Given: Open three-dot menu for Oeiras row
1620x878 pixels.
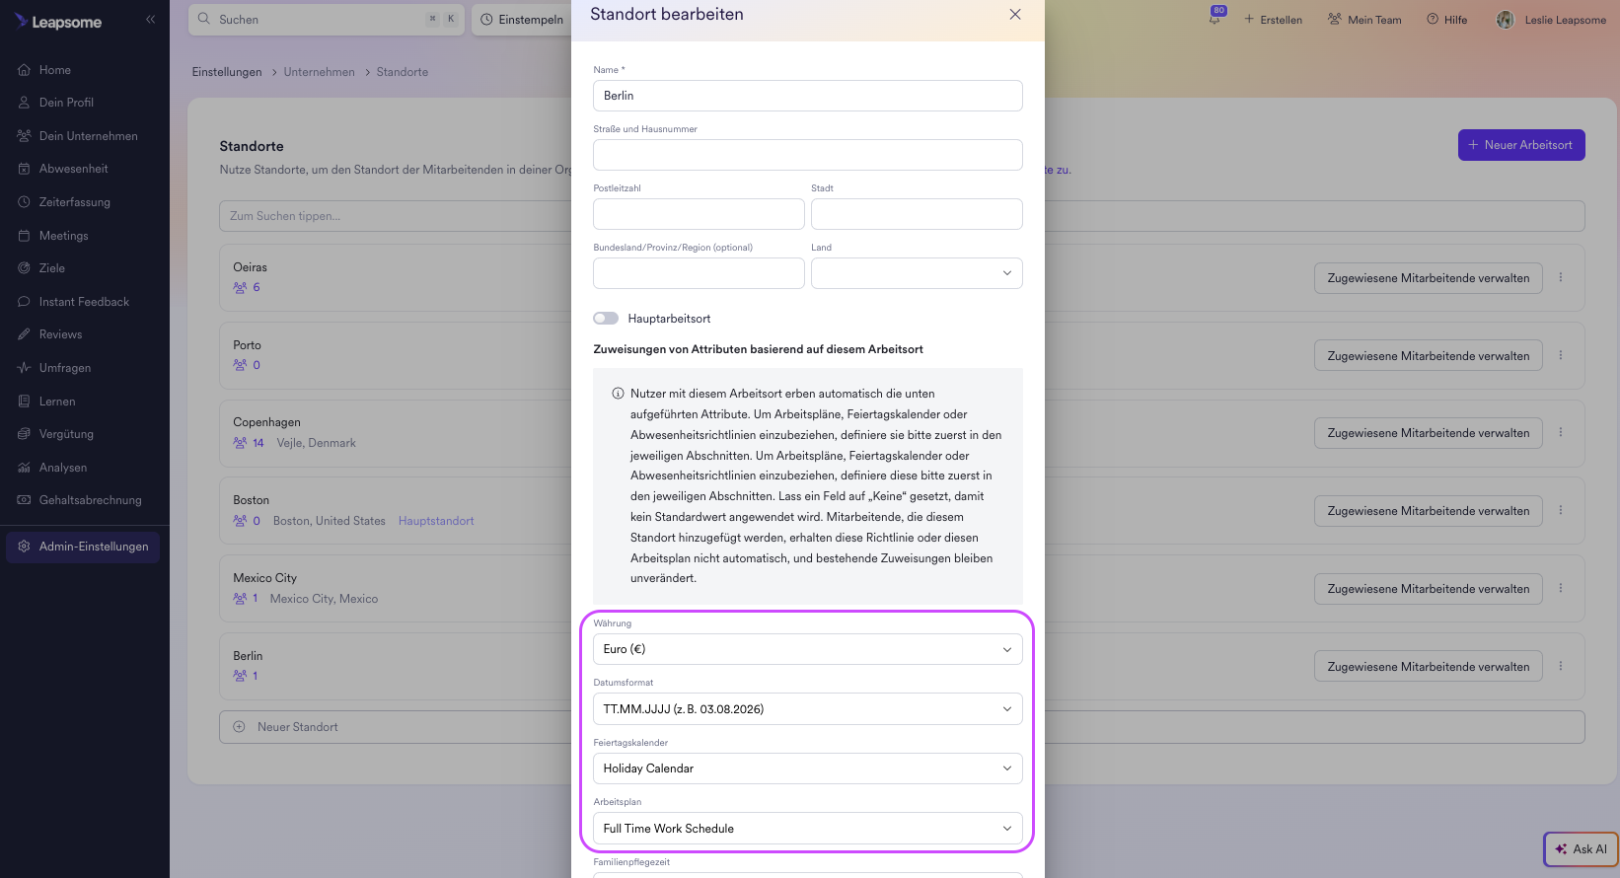Looking at the screenshot, I should click(x=1561, y=277).
